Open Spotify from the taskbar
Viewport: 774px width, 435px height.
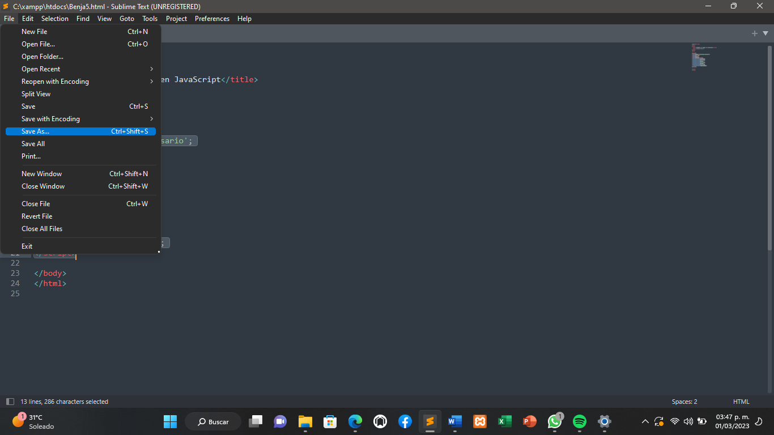tap(579, 421)
